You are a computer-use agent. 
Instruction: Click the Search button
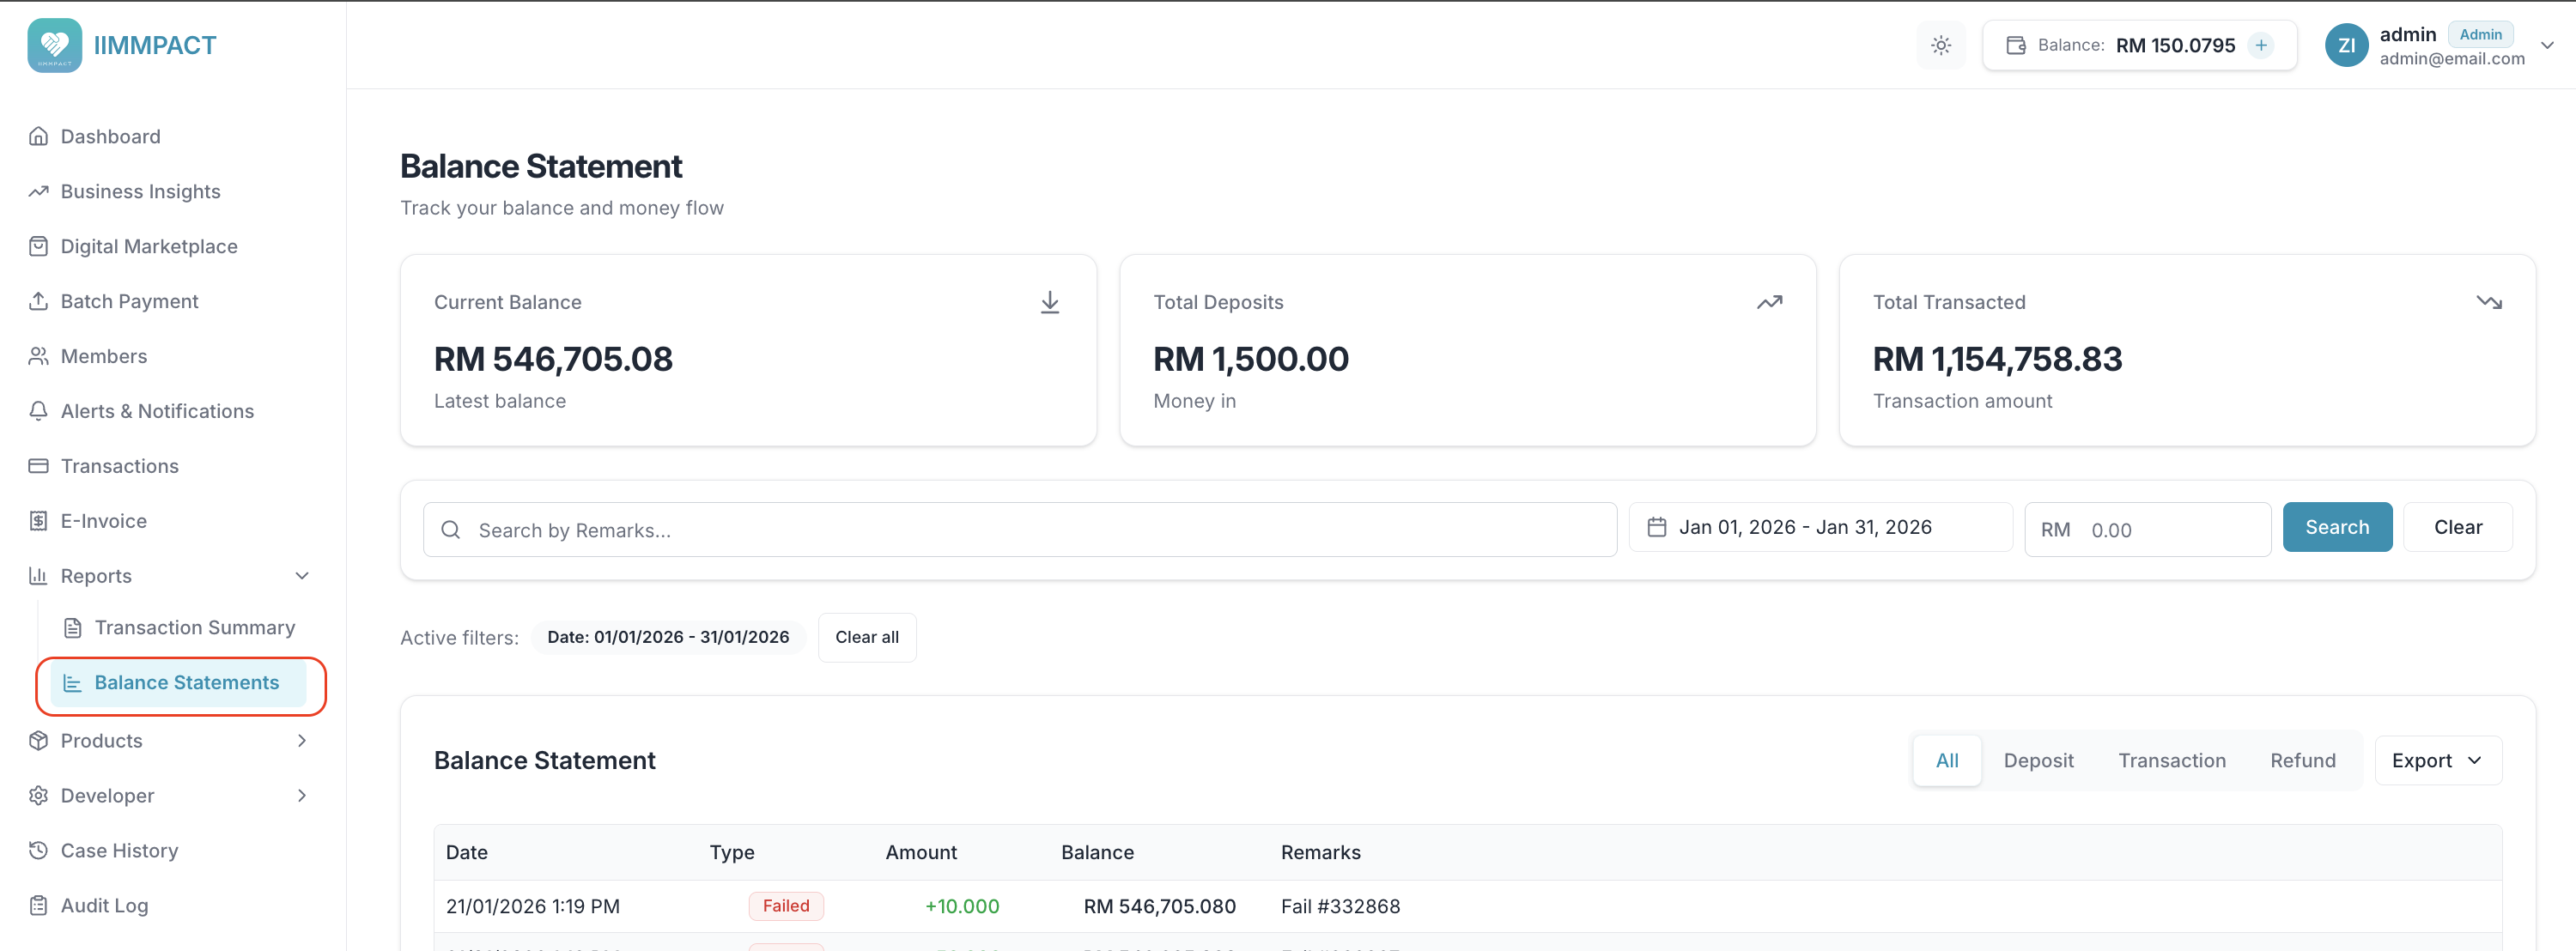[2336, 527]
